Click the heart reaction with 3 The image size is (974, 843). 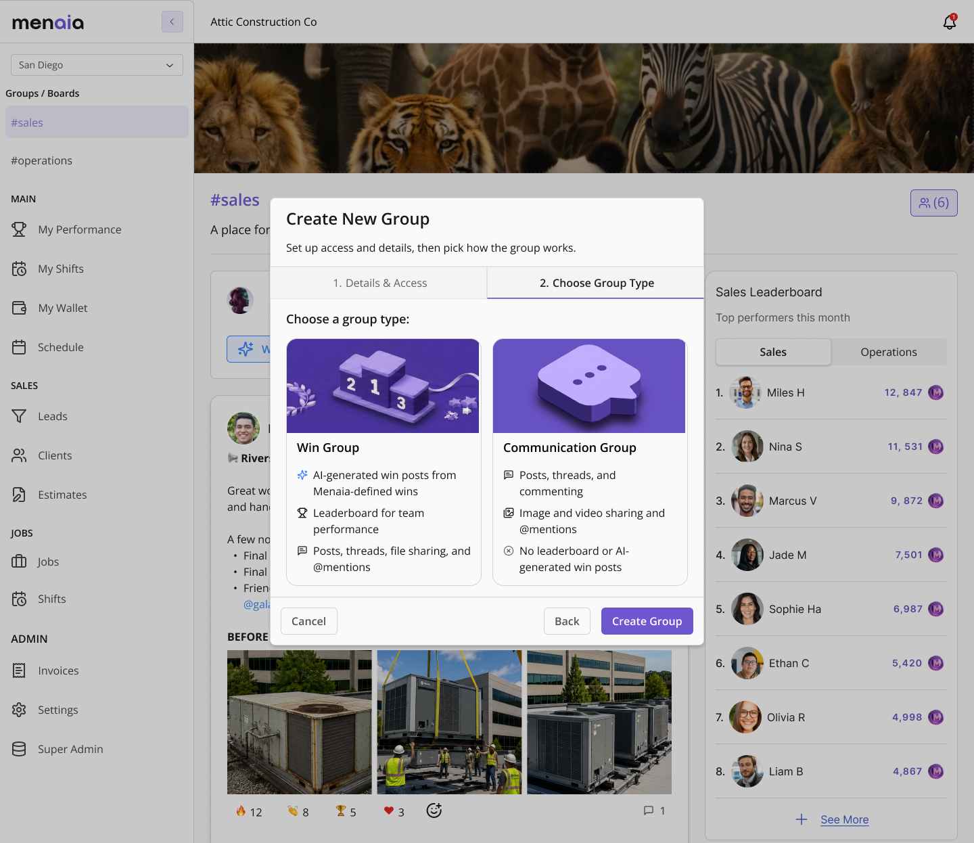(394, 811)
